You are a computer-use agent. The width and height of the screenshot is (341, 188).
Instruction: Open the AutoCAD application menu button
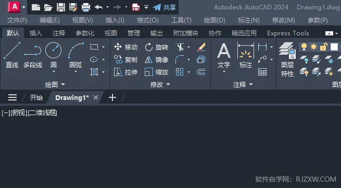pos(14,7)
